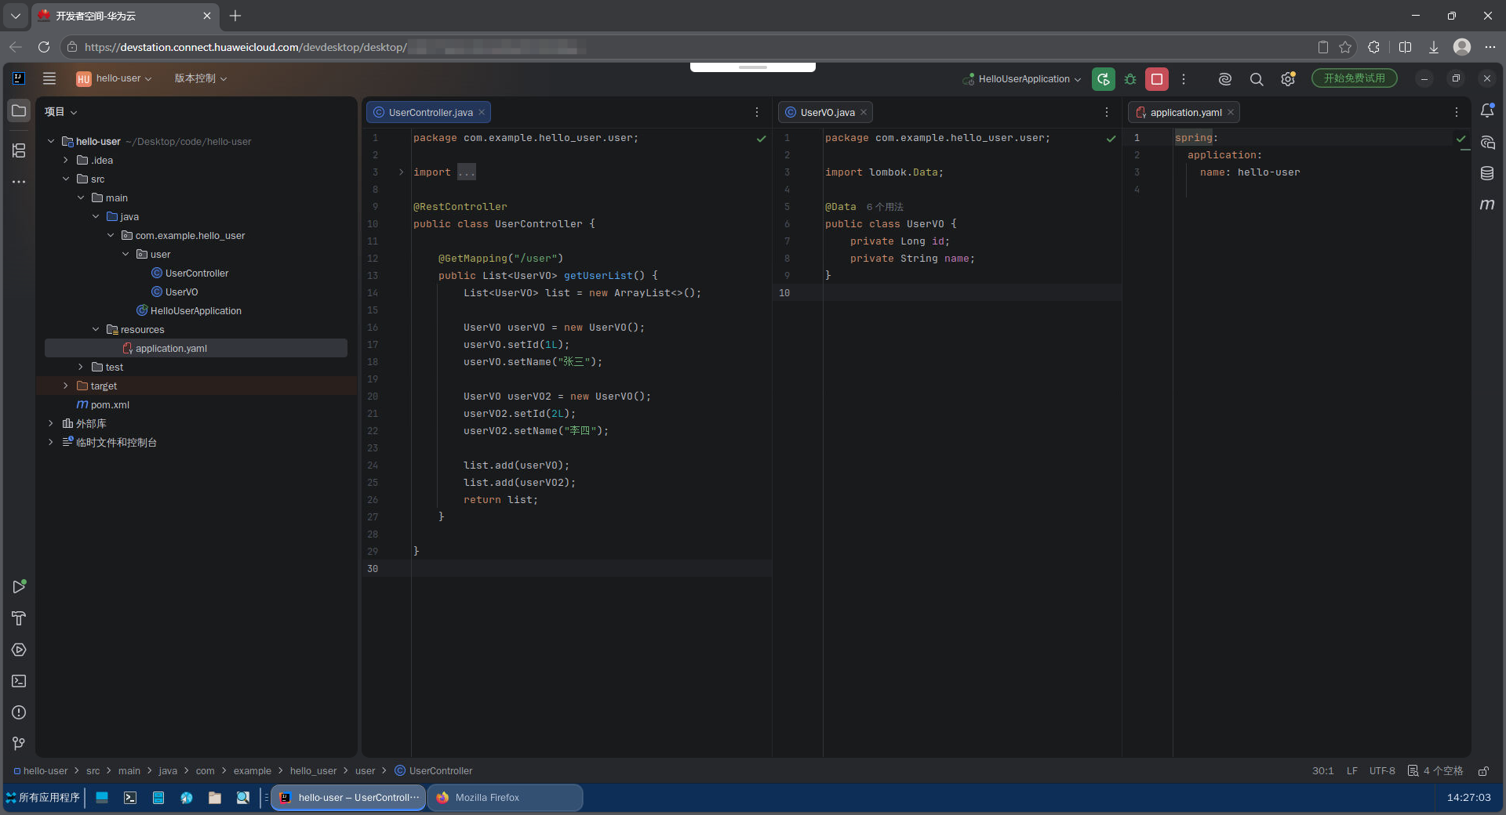
Task: Click the IntelliJ logo in the IDE title bar
Action: point(19,78)
